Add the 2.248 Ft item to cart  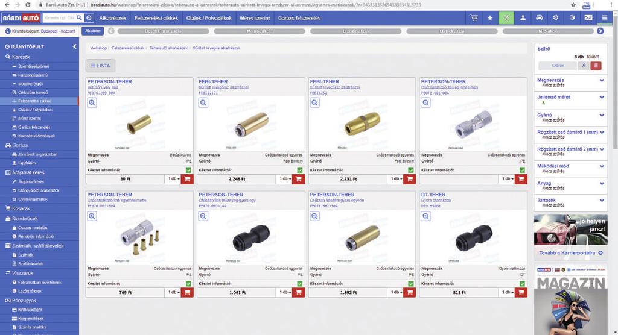coord(298,179)
